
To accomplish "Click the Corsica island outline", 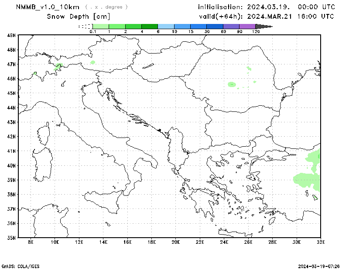I will (44, 134).
